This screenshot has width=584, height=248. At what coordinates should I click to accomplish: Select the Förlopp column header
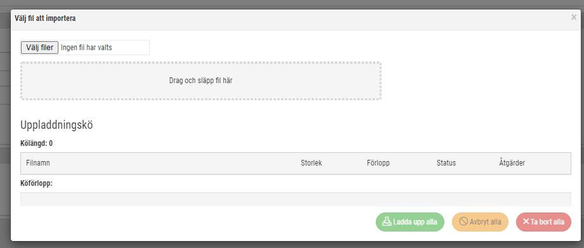[x=378, y=163]
